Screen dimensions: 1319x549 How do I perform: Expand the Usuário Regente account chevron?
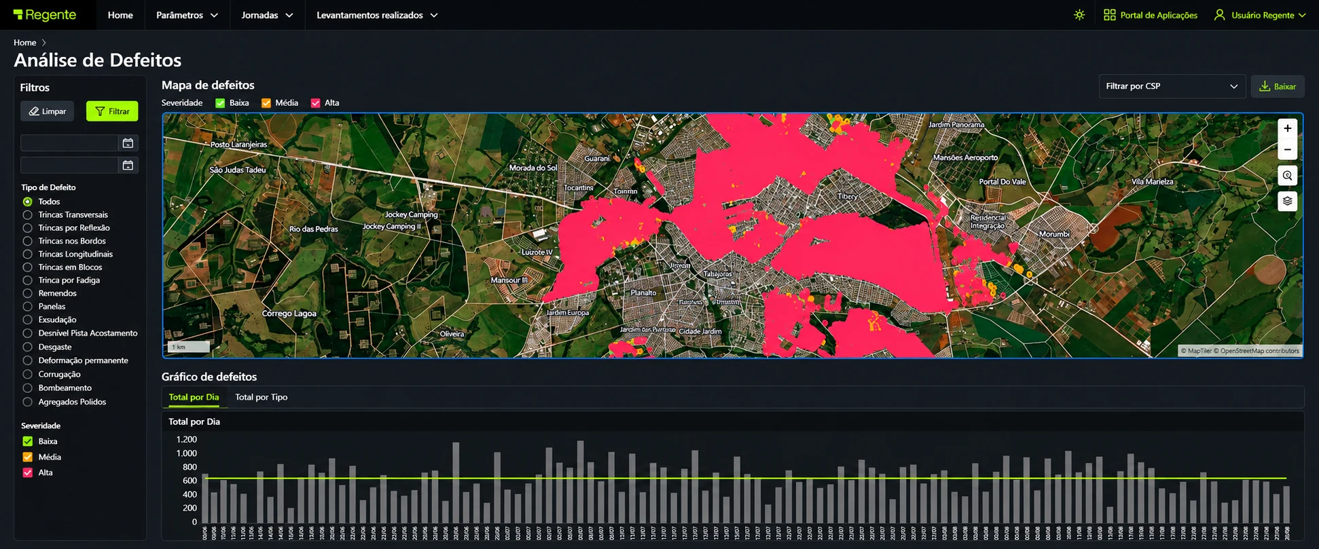coord(1302,15)
